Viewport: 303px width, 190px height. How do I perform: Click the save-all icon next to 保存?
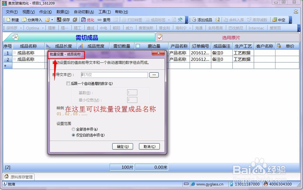click(x=75, y=20)
